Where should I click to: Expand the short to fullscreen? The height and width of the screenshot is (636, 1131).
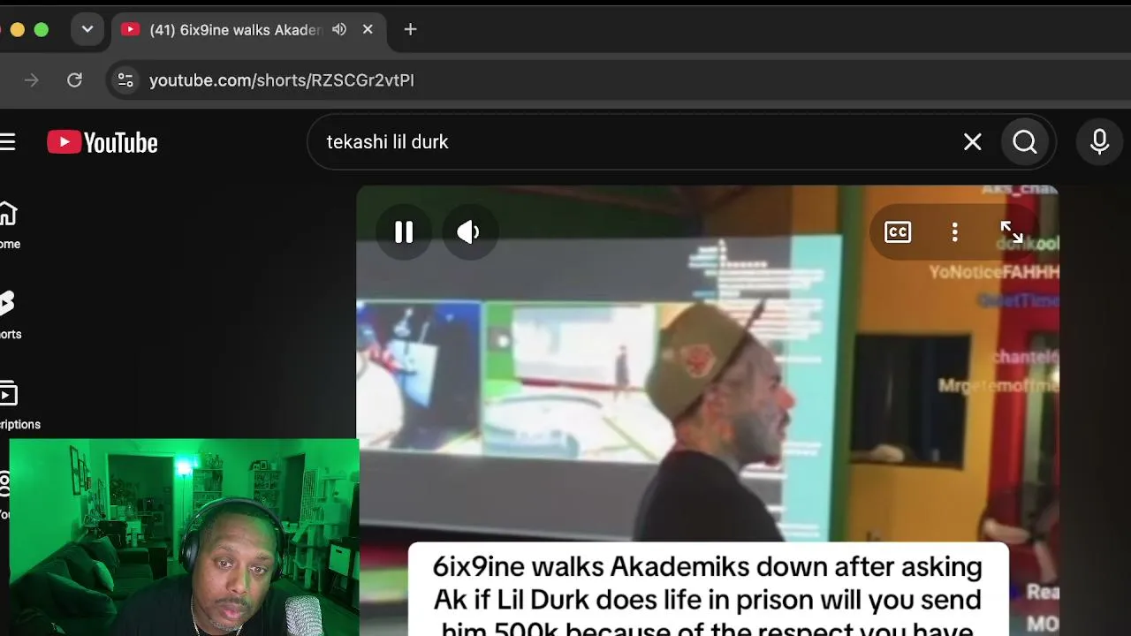click(x=1011, y=232)
